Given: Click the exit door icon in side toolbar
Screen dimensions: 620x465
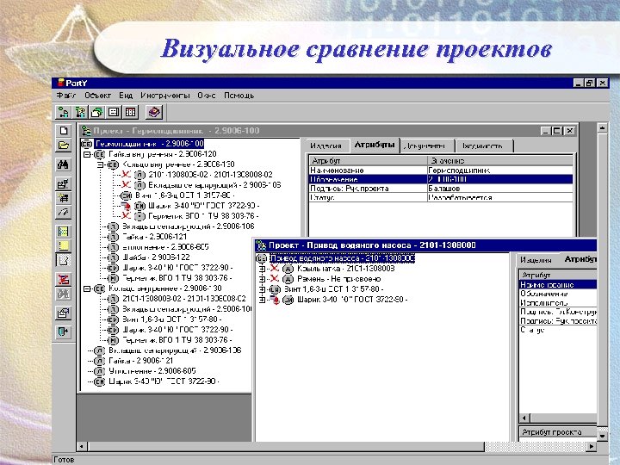Looking at the screenshot, I should point(63,332).
